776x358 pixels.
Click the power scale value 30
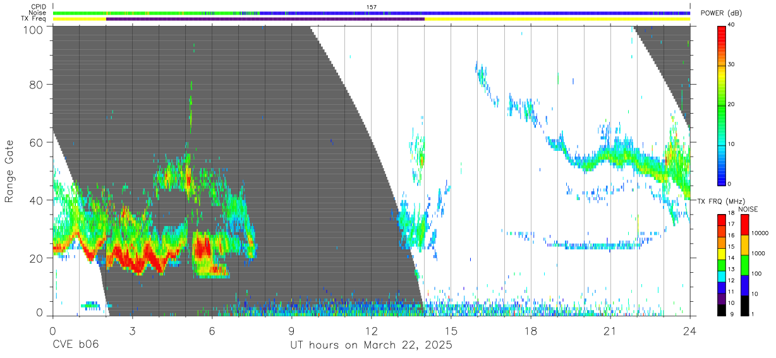point(732,65)
